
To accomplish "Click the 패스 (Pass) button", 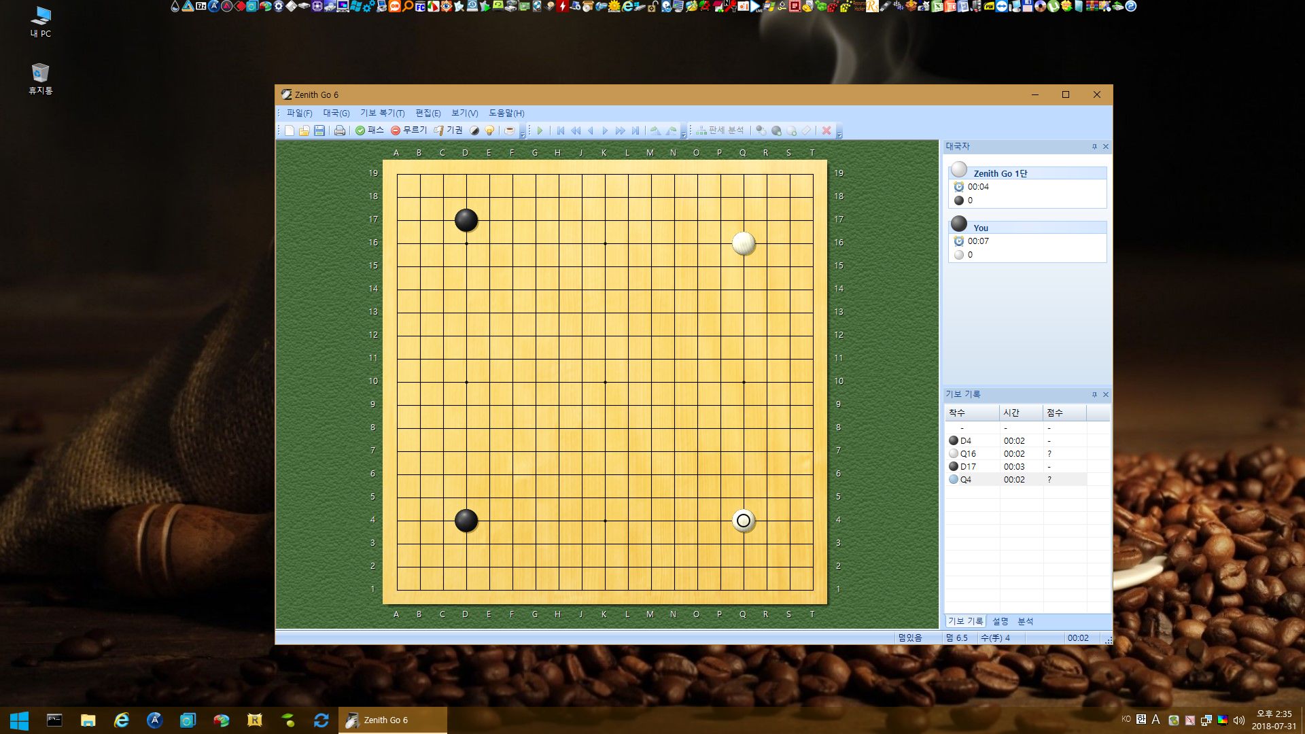I will [370, 130].
